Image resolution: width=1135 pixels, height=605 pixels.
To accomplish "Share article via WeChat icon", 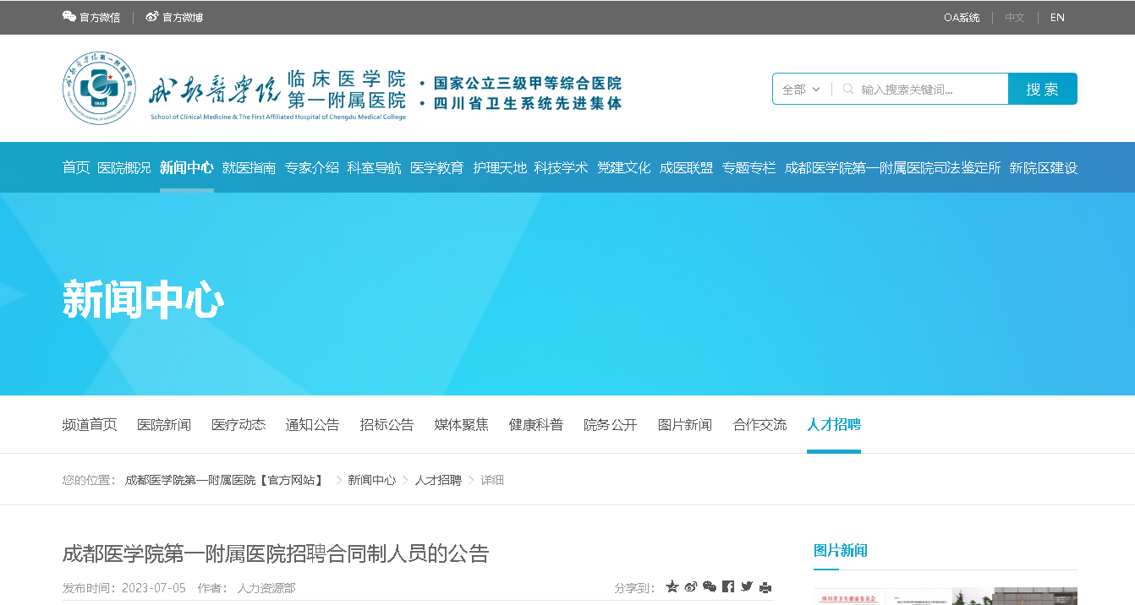I will coord(710,586).
